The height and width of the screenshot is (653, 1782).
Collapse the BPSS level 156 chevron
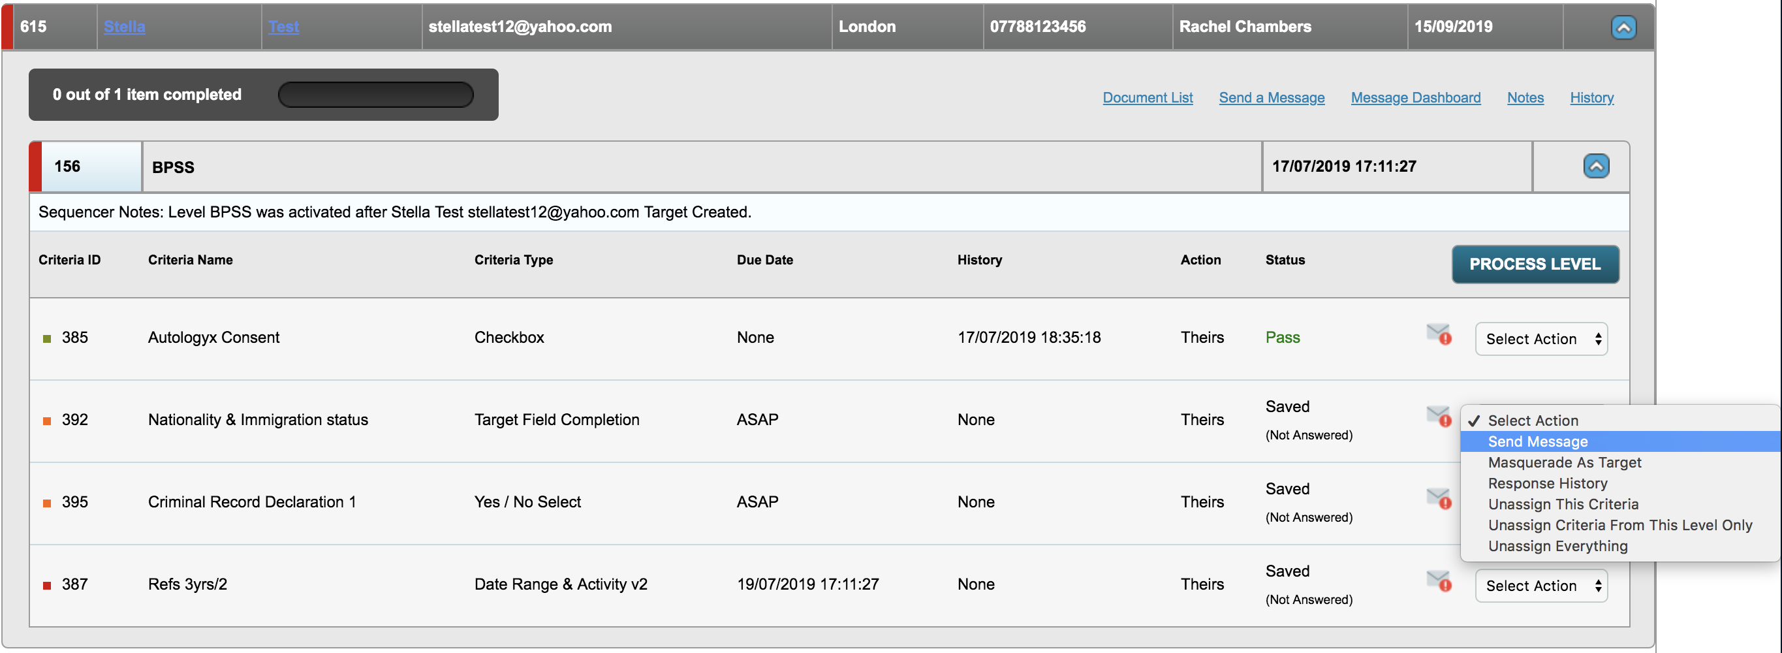click(1596, 166)
